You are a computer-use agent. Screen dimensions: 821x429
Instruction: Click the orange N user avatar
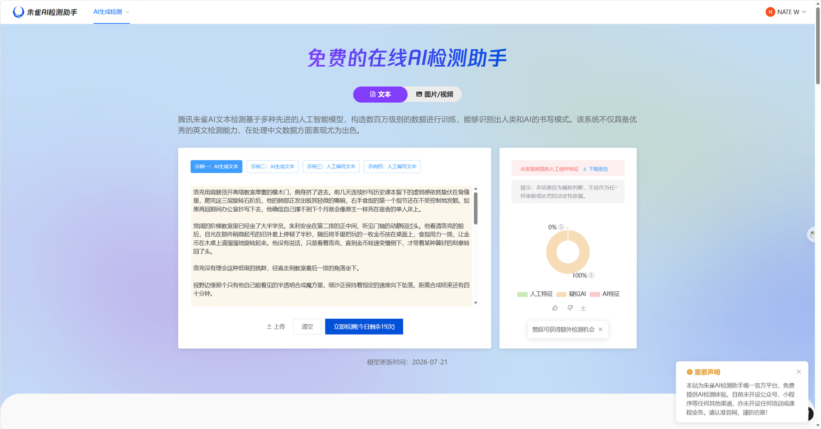pos(770,12)
